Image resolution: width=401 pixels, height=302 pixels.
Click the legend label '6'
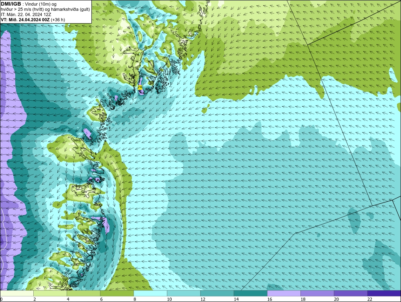[101, 299]
